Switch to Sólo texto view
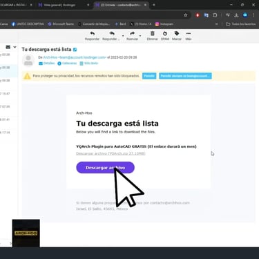Viewport: 259px width, 259px height. tap(89, 64)
